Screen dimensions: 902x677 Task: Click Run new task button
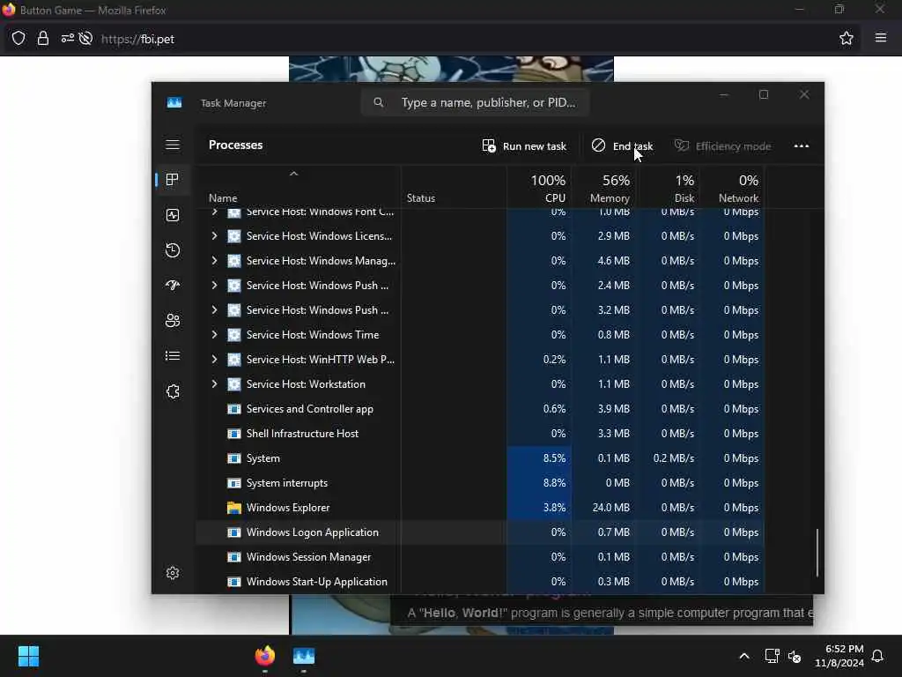click(x=524, y=146)
